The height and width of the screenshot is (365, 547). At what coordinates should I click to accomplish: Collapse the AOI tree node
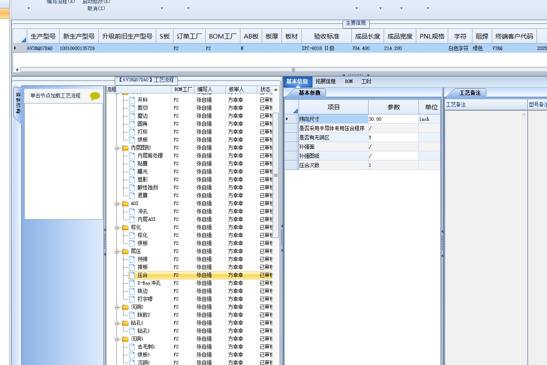point(117,203)
